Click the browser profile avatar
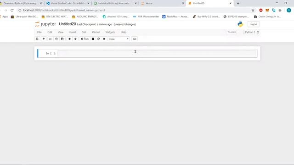Viewport: 294px width, 165px height. [289, 10]
